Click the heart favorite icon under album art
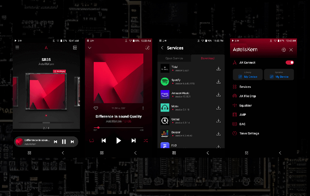The image size is (310, 196). pyautogui.click(x=95, y=108)
